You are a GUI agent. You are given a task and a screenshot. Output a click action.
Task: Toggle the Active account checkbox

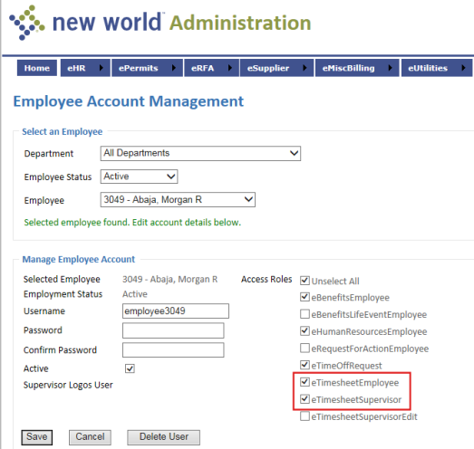pos(130,368)
